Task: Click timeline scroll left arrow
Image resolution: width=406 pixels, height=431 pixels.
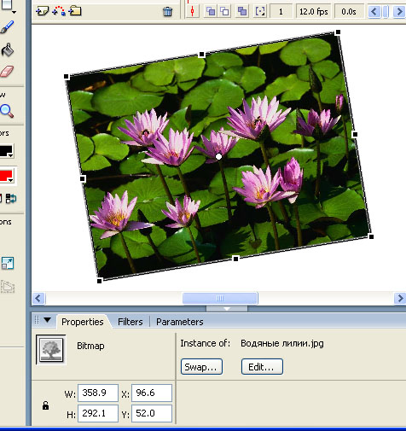Action: point(374,12)
